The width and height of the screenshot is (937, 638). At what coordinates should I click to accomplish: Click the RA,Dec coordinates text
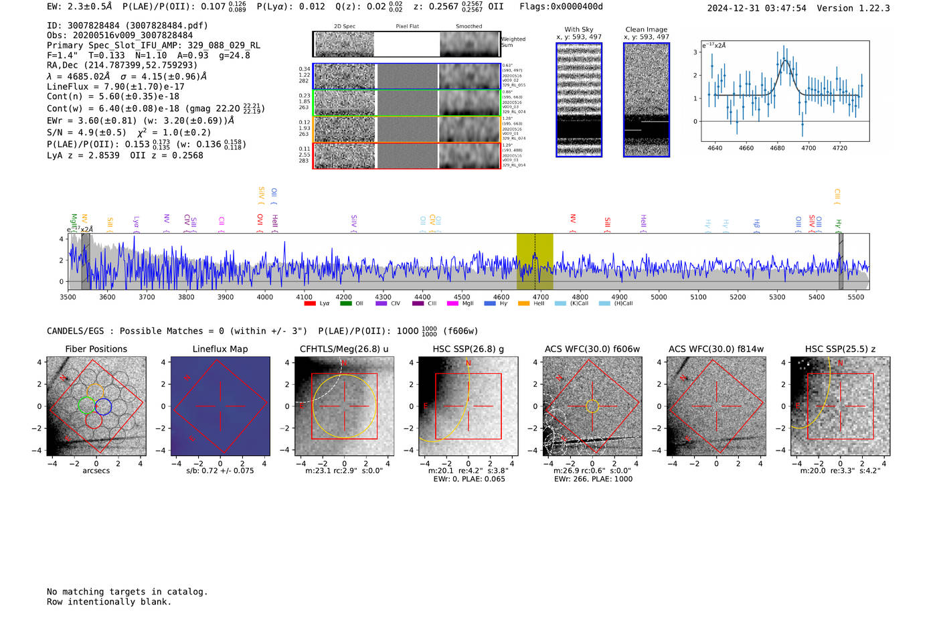pyautogui.click(x=122, y=65)
